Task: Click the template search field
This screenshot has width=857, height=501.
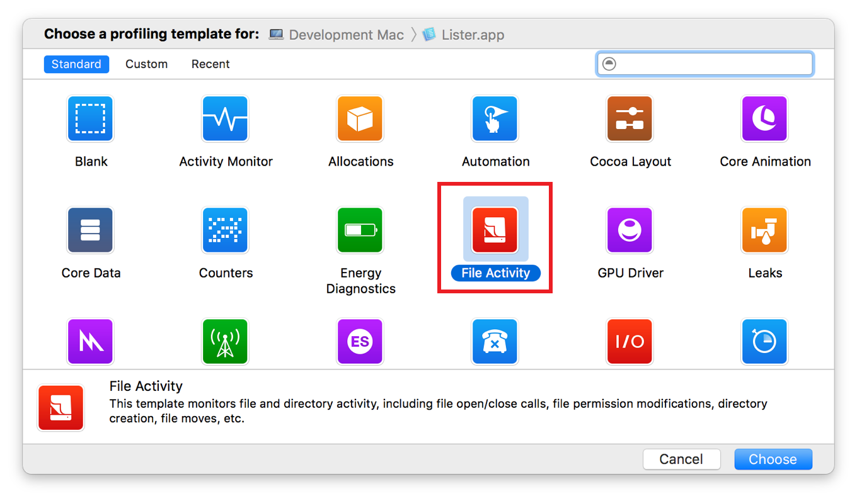Action: click(x=704, y=64)
